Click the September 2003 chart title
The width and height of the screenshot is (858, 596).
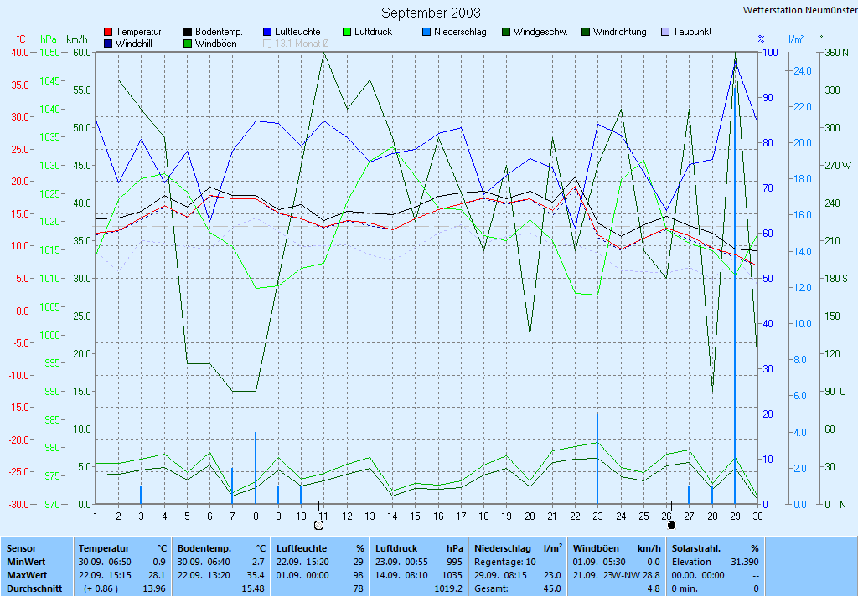[431, 13]
